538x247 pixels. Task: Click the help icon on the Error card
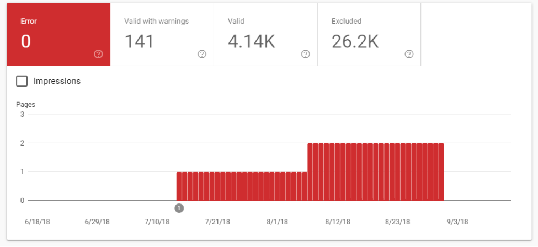coord(98,54)
